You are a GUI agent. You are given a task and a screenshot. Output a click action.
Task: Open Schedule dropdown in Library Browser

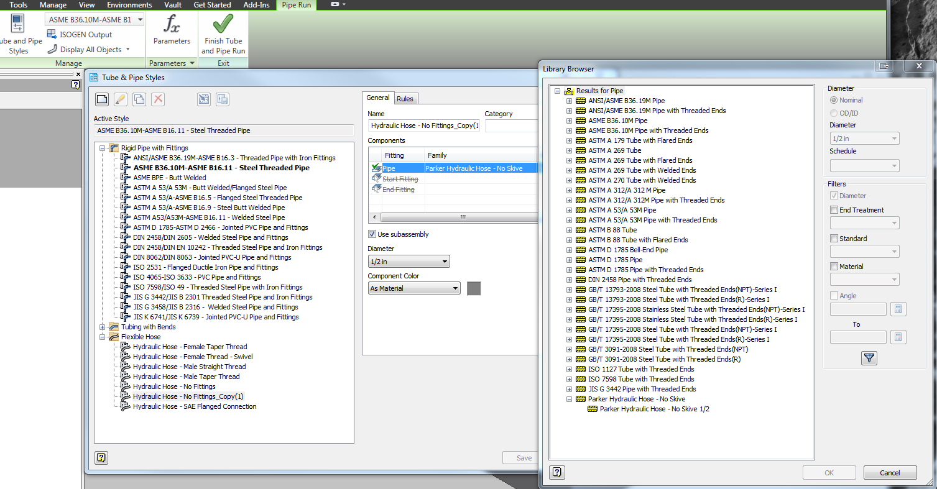pyautogui.click(x=864, y=165)
